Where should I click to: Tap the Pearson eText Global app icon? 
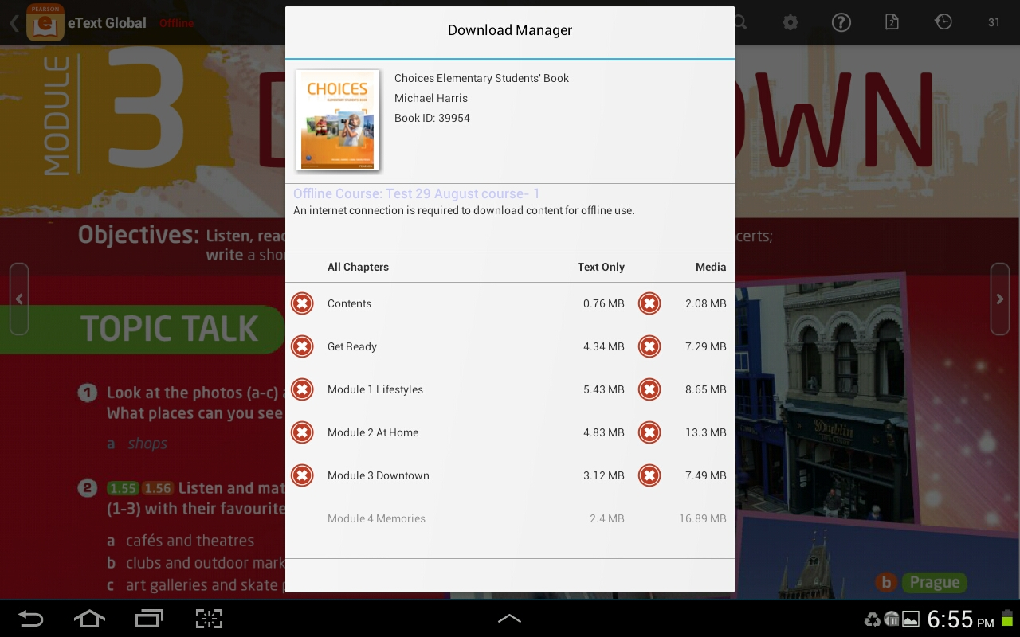point(45,22)
